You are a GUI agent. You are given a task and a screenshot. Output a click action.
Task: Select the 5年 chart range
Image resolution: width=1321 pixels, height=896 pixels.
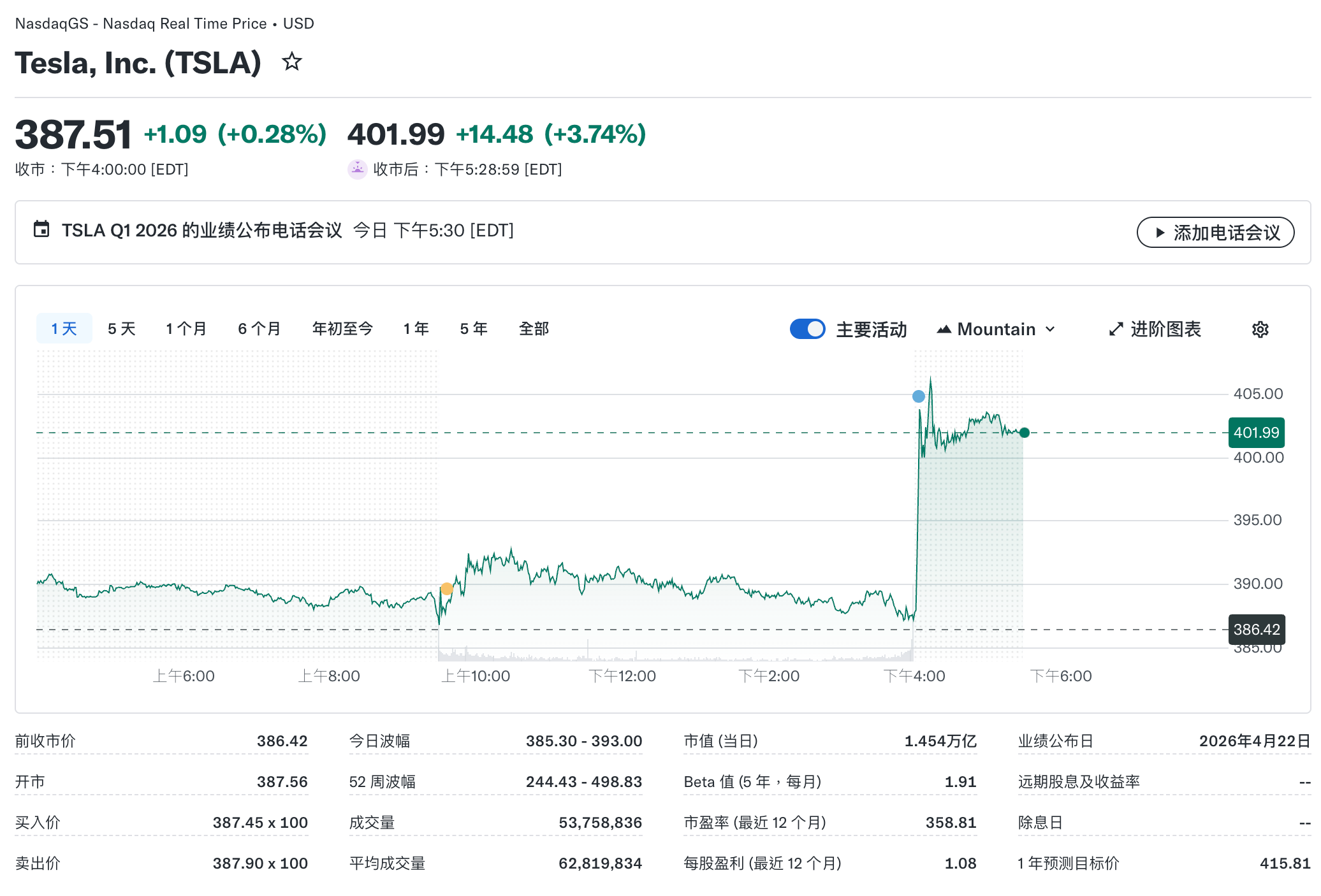[472, 328]
